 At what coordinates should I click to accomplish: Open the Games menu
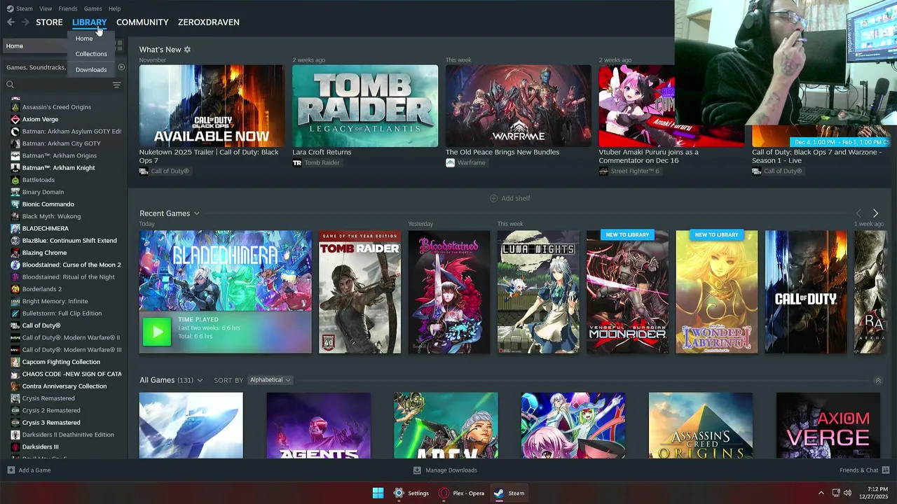93,8
